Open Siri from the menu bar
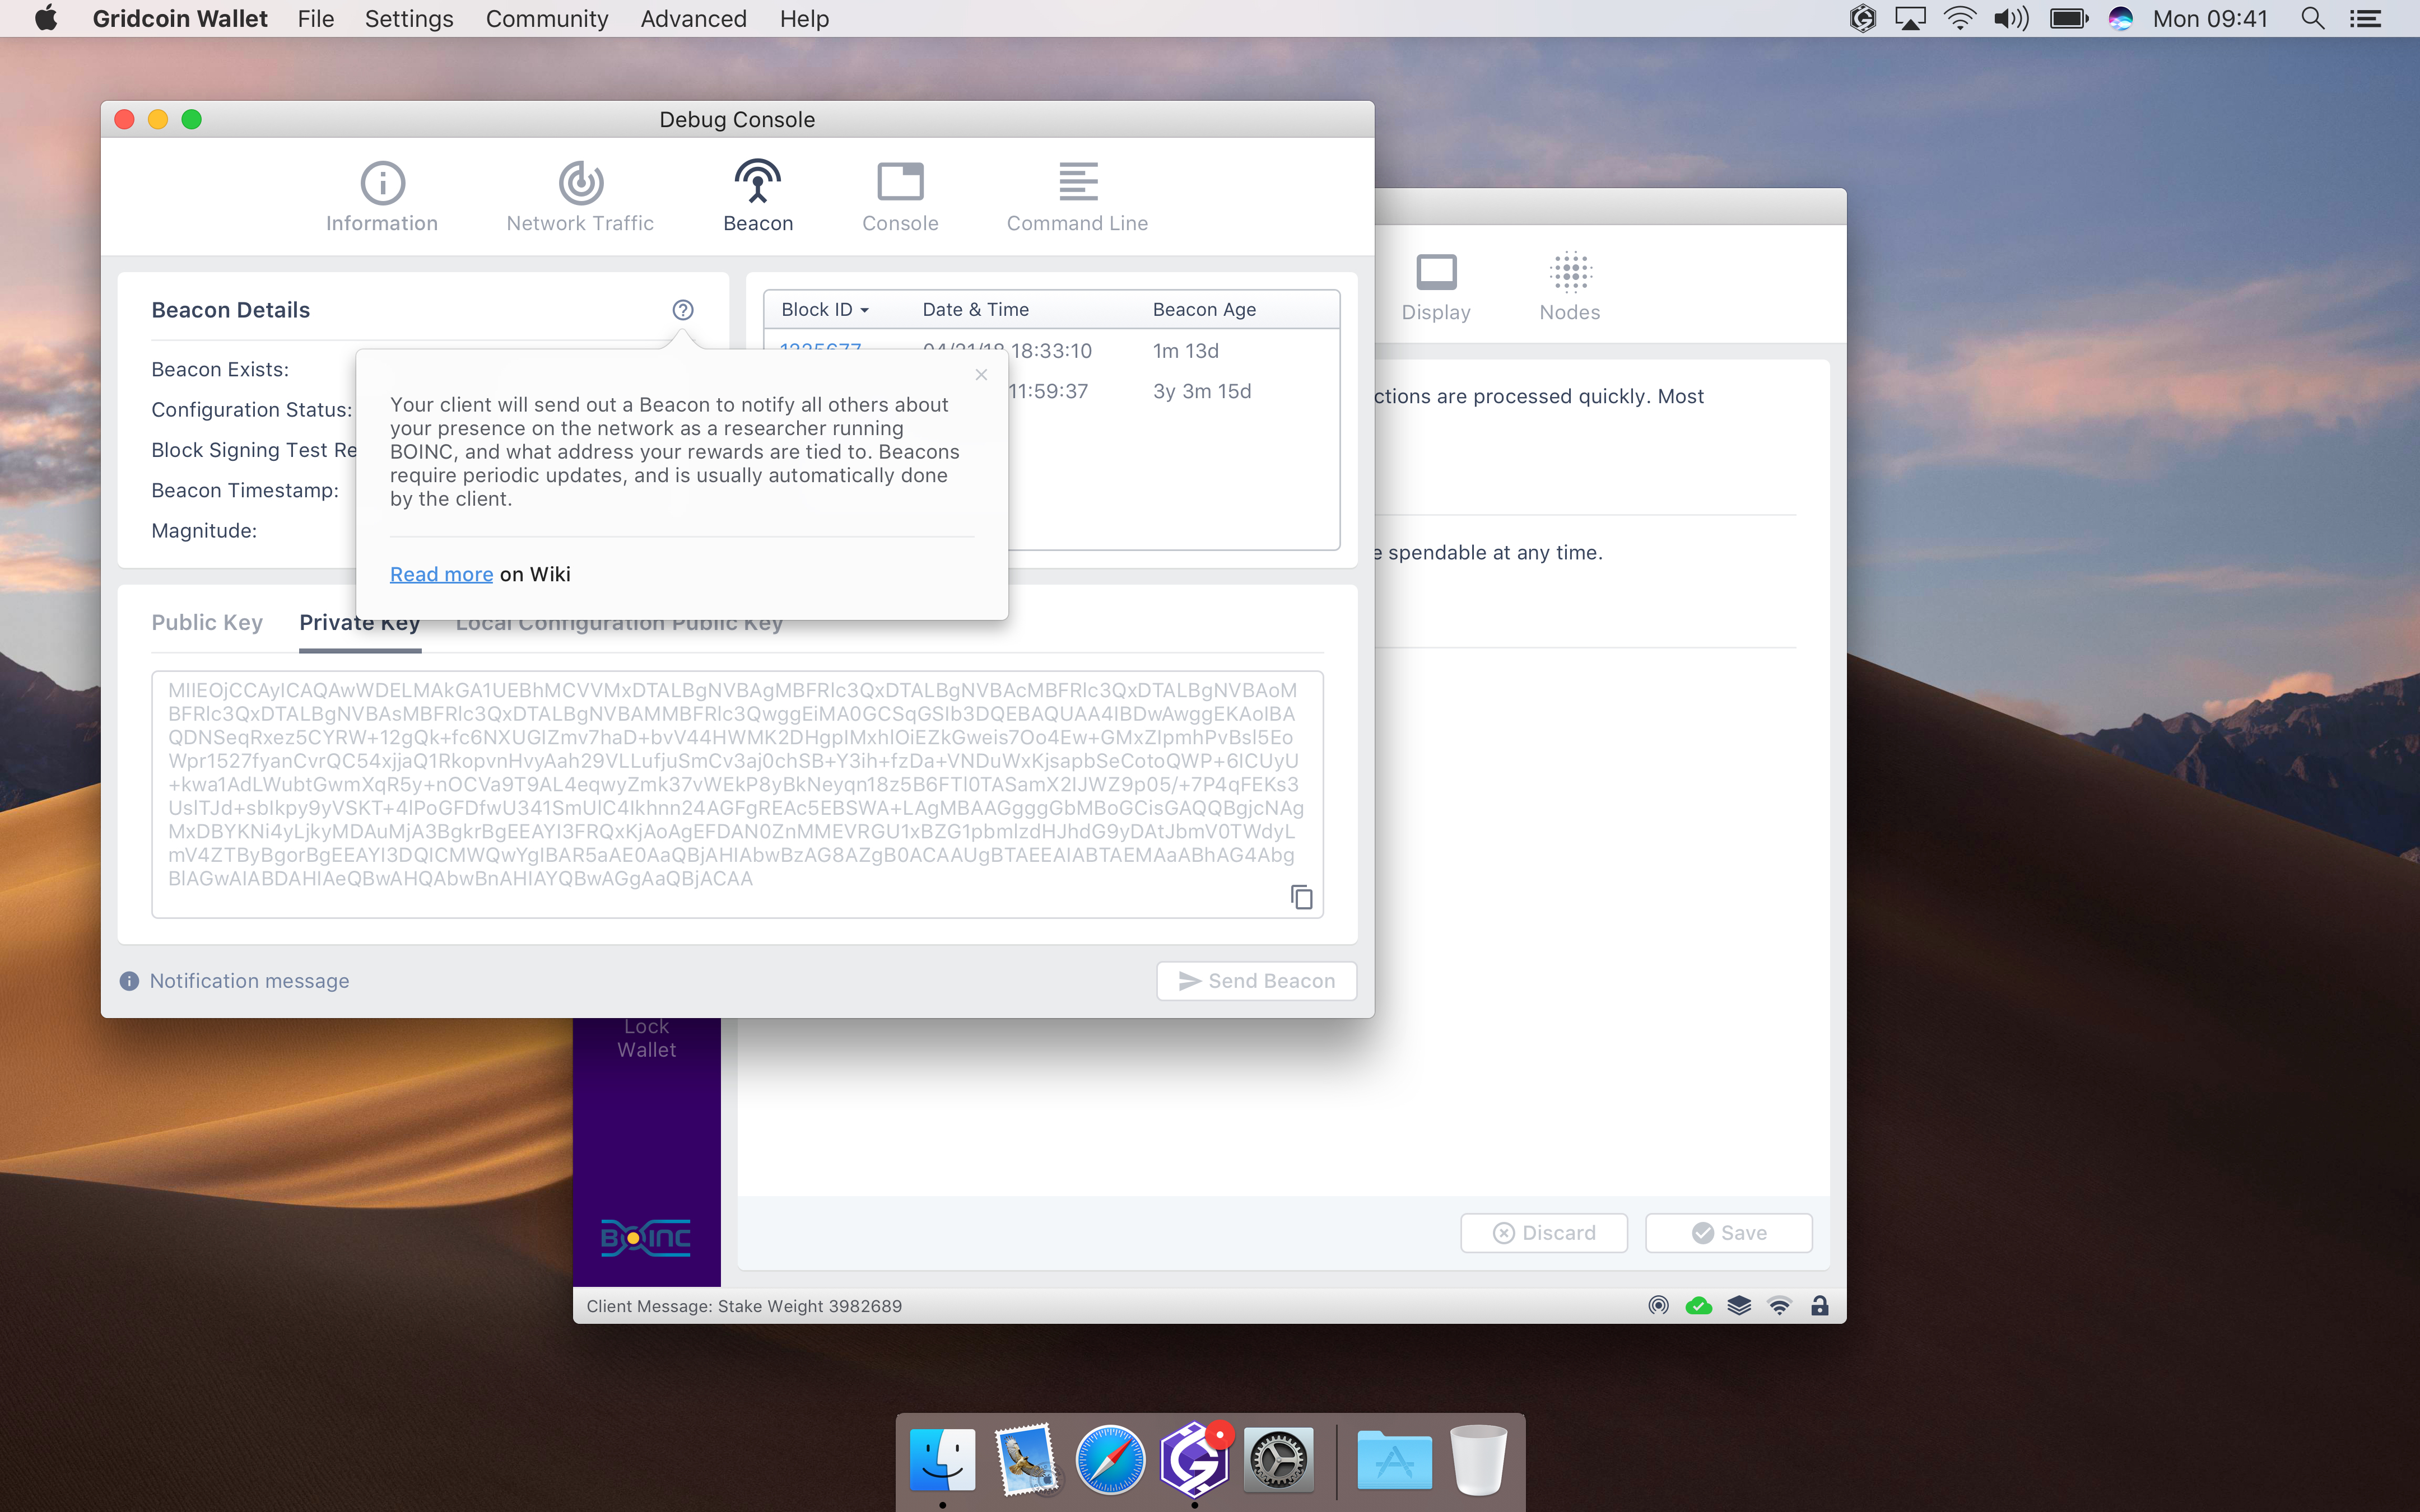This screenshot has width=2420, height=1512. pyautogui.click(x=2120, y=19)
